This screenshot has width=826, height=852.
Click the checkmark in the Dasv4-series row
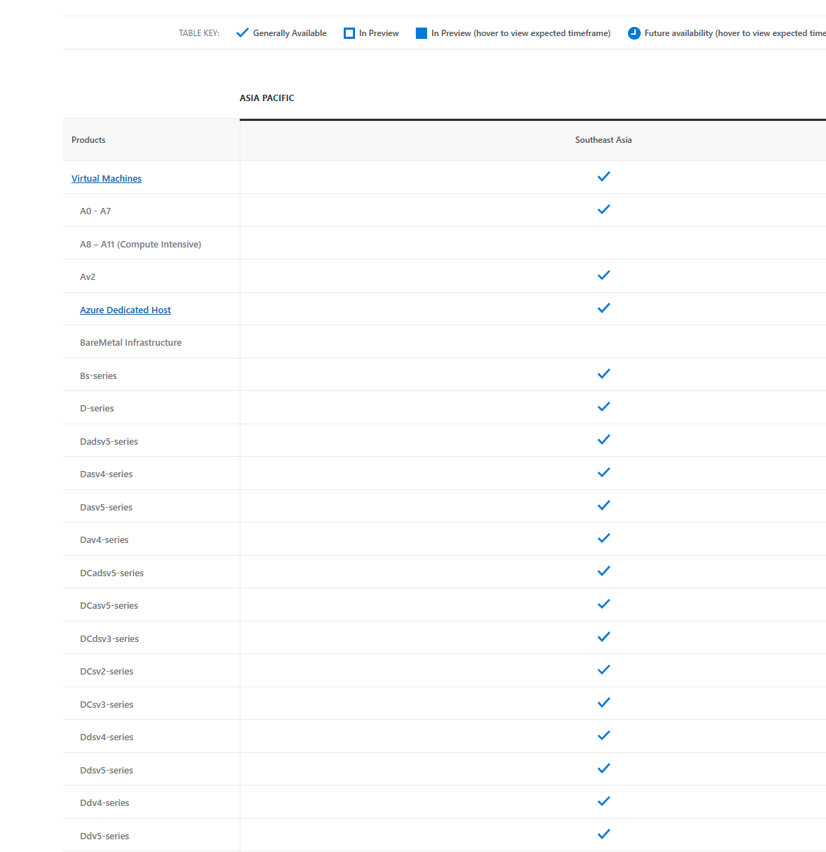[604, 472]
